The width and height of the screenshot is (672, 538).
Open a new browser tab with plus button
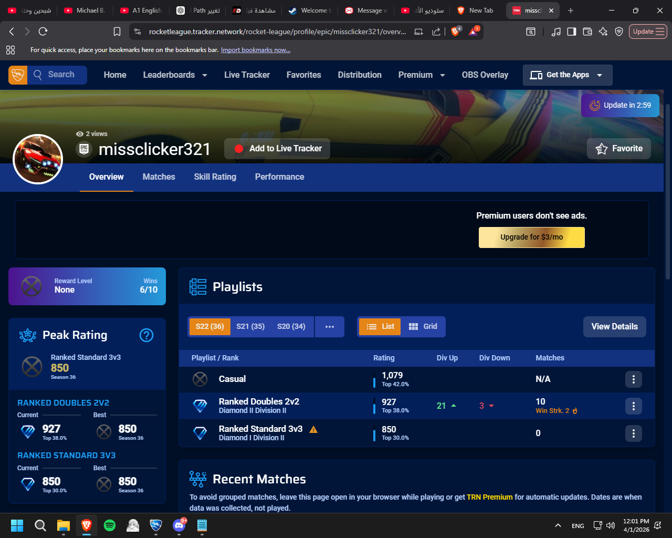click(571, 11)
